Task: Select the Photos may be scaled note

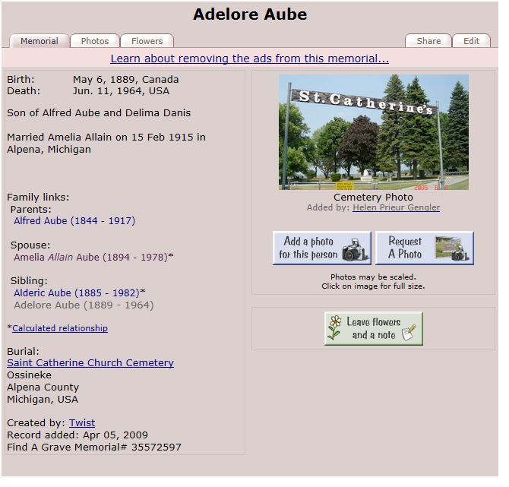Action: [373, 277]
